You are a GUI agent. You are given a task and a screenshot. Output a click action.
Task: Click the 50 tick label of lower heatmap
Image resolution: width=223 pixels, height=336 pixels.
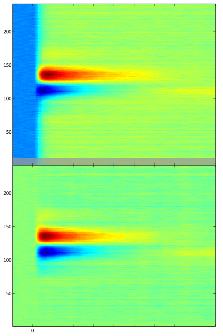pos(9,294)
